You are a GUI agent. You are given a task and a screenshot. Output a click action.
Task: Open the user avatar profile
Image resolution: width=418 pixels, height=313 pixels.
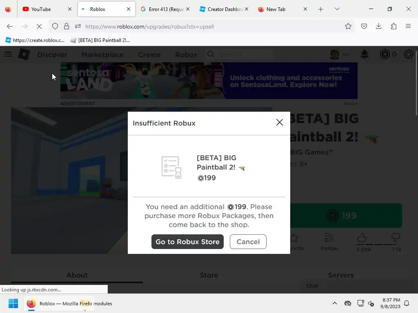[x=335, y=55]
